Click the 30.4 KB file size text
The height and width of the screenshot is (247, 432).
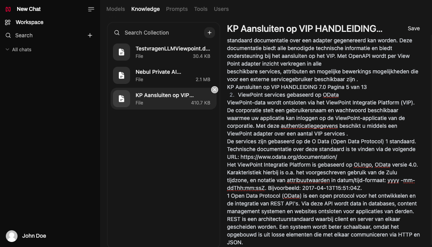click(x=201, y=56)
